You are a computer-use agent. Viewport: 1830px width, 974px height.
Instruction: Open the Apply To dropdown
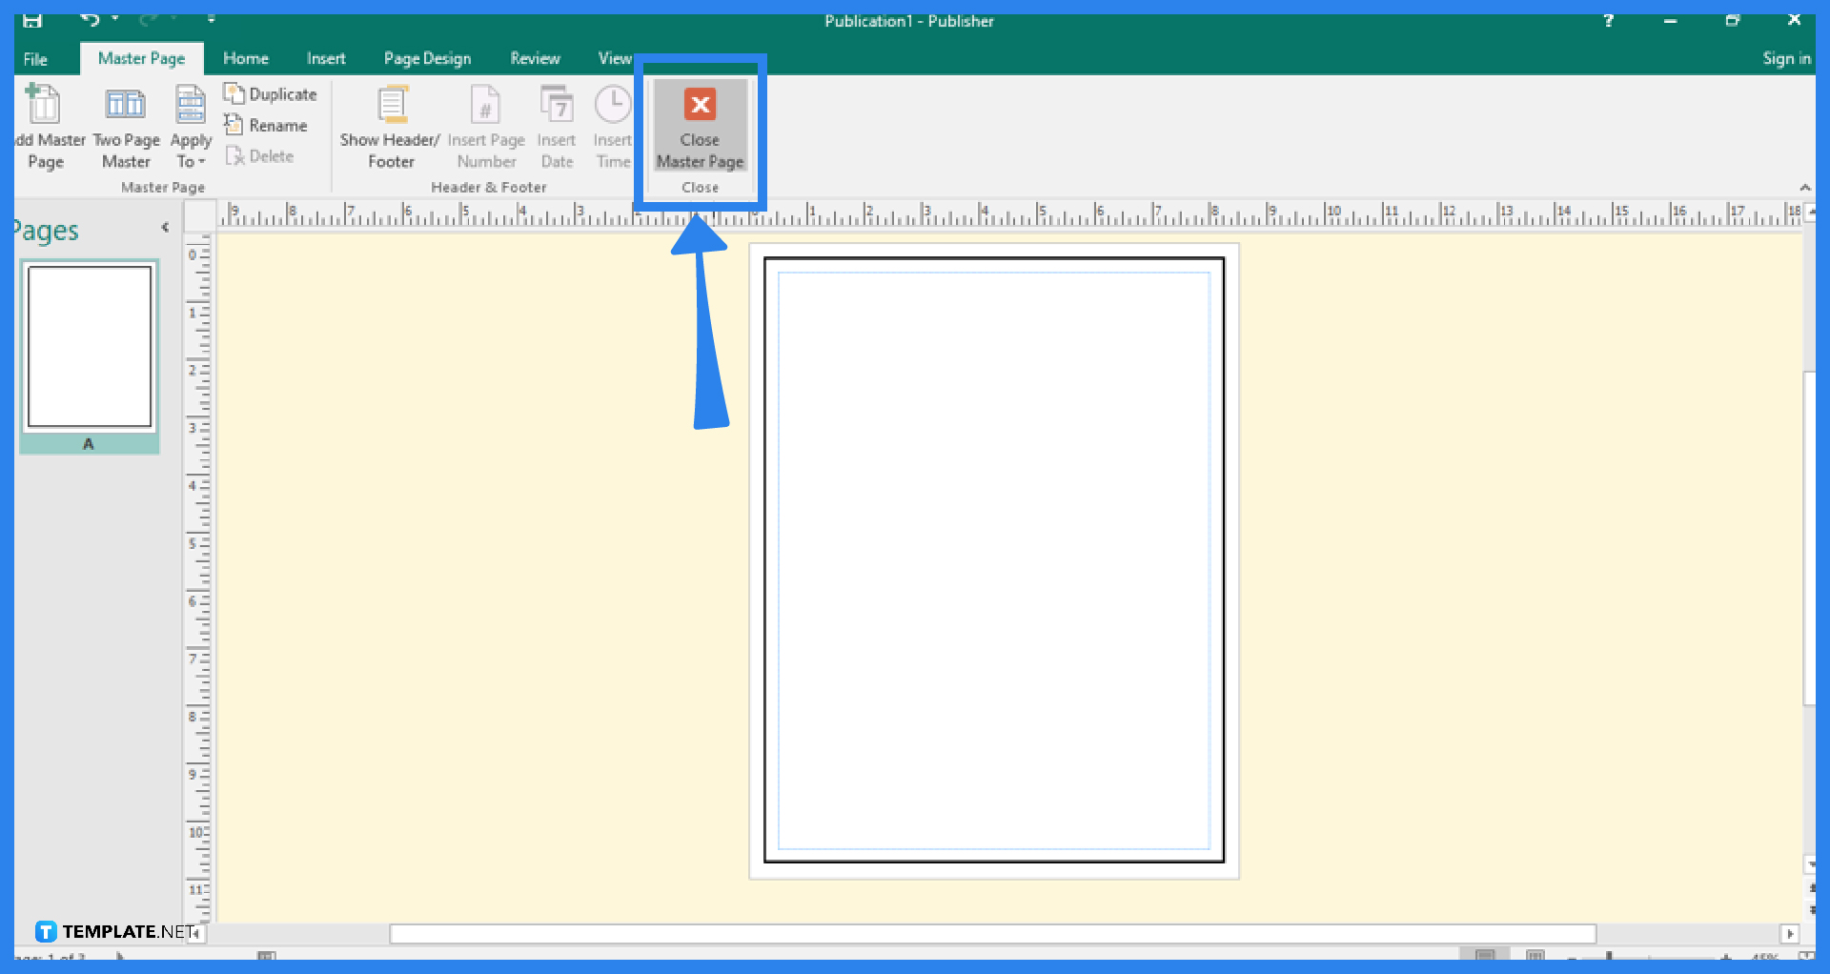[190, 129]
